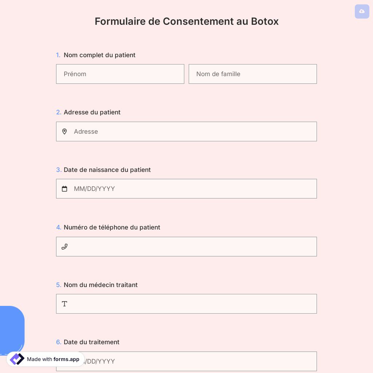Click the phone number input field

(186, 246)
